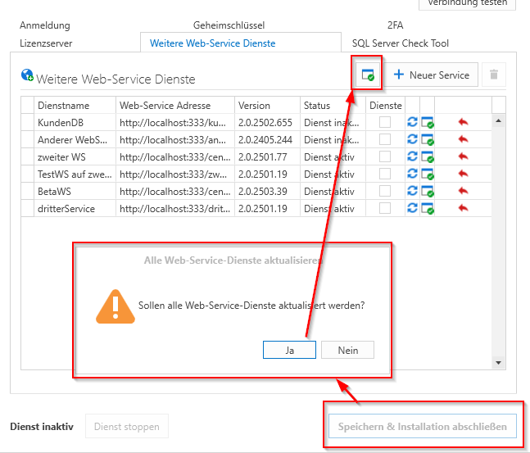This screenshot has height=453, width=530.
Task: Click the Neuer Service button
Action: (x=432, y=75)
